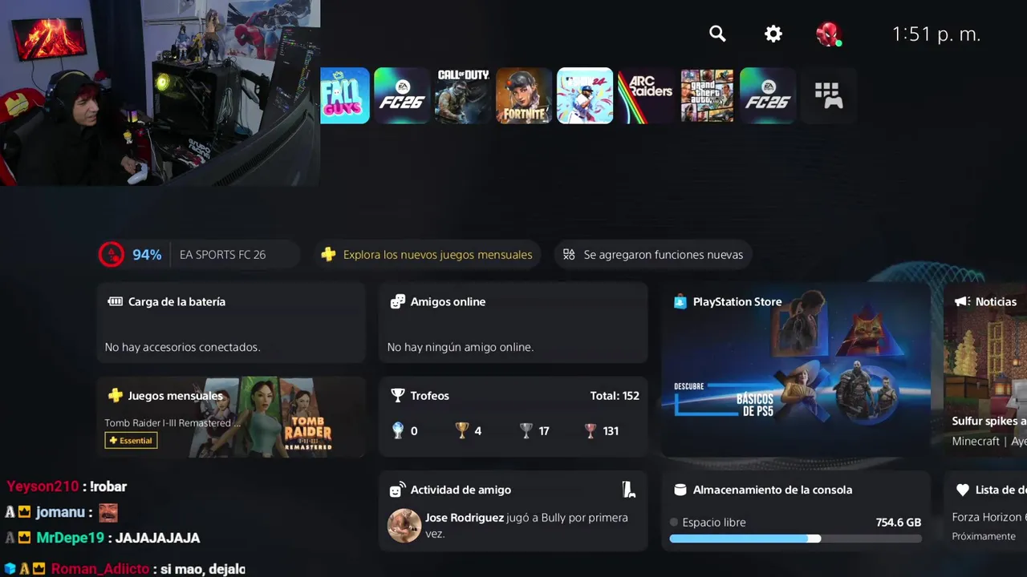This screenshot has width=1027, height=577.
Task: Launch the last FC26 game tile
Action: 768,96
